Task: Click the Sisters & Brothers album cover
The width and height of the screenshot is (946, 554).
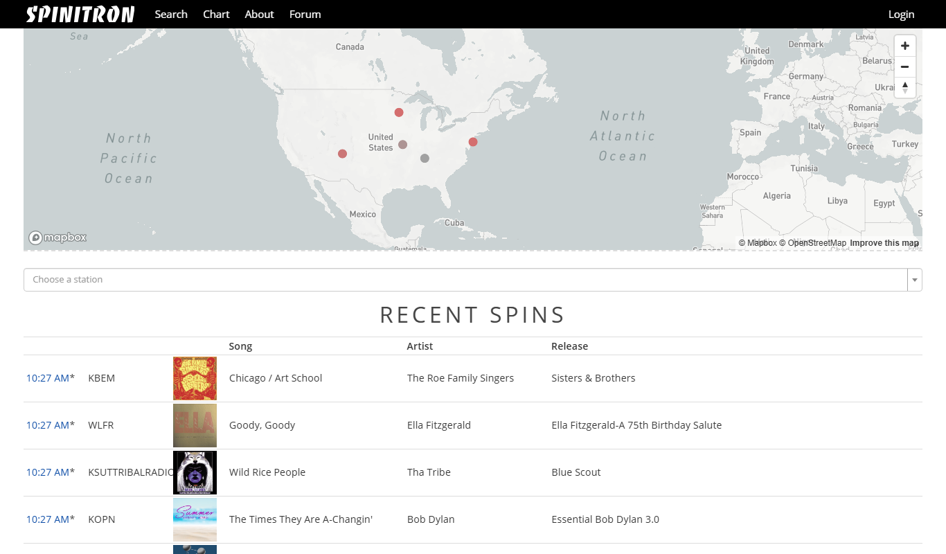Action: point(195,378)
